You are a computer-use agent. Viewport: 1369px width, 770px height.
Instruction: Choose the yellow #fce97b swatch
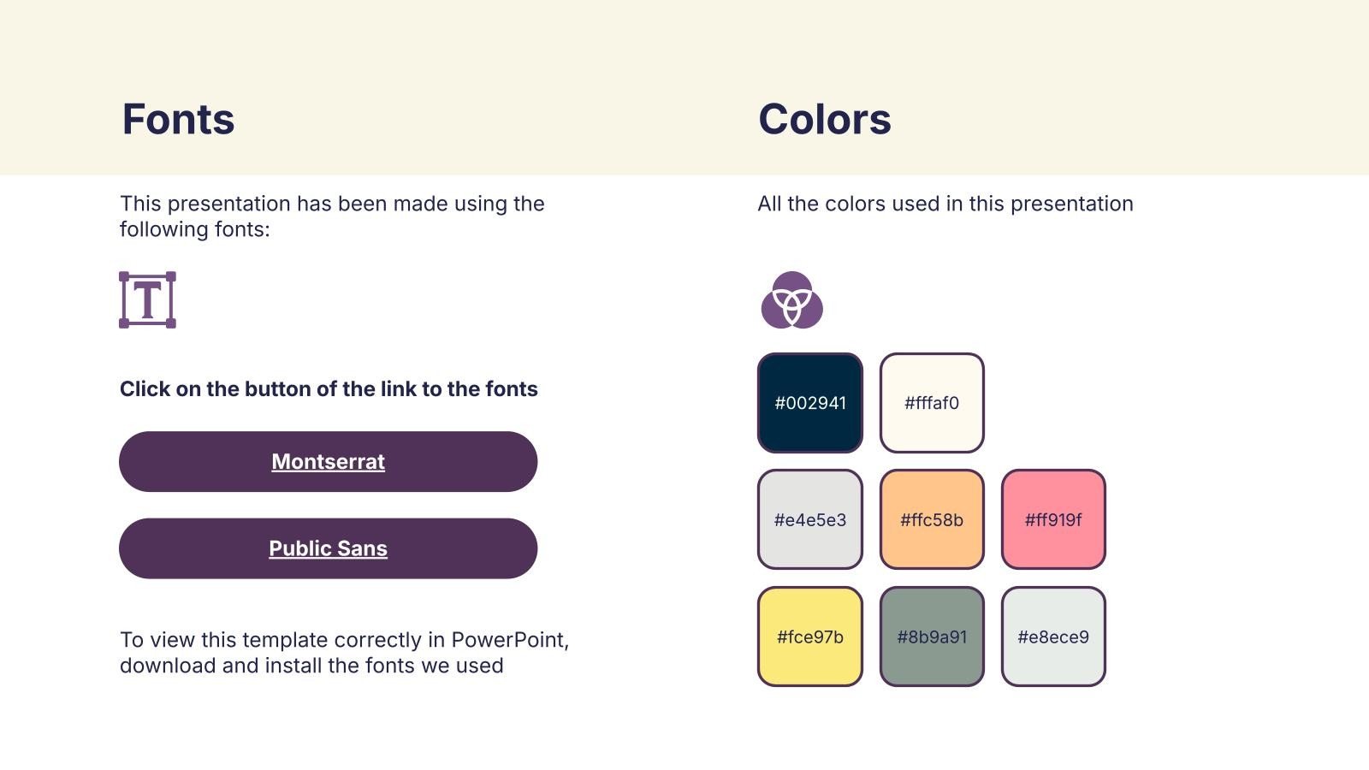(x=810, y=637)
